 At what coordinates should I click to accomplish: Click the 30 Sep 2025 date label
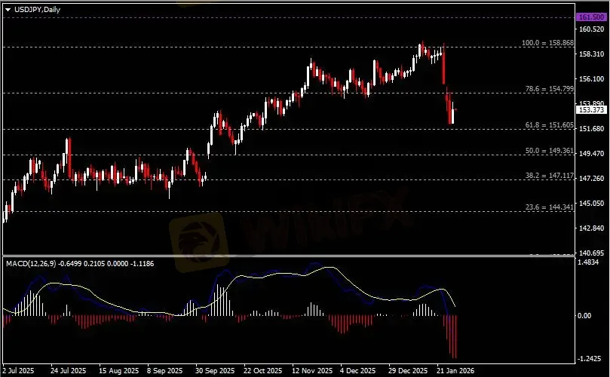[215, 370]
